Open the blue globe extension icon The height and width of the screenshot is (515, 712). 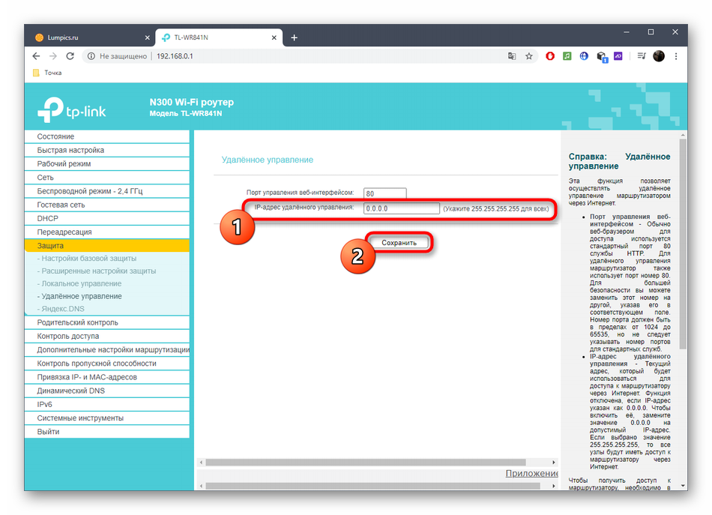584,56
